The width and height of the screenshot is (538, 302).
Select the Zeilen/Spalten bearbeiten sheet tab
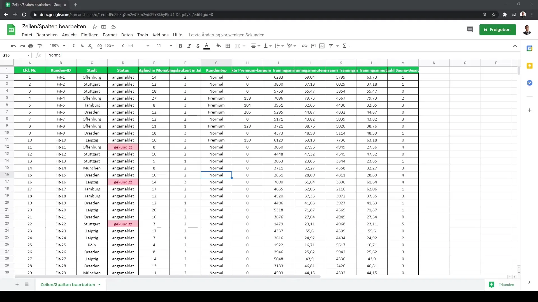[x=68, y=285]
